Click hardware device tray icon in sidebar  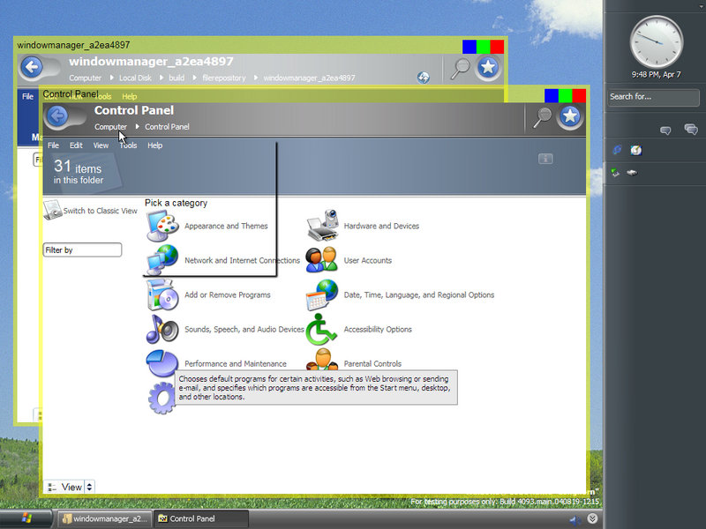[632, 172]
